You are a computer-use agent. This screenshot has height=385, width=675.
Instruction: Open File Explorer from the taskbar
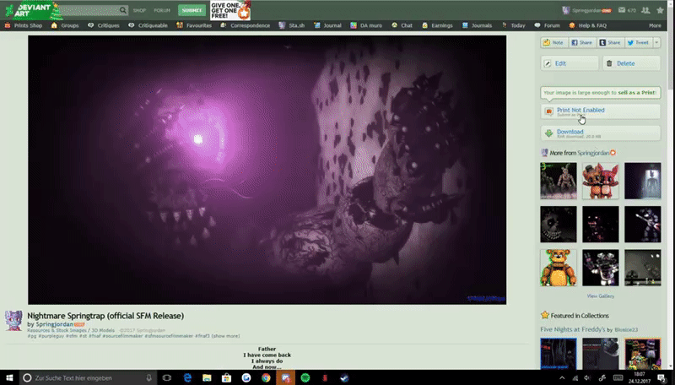[x=207, y=377]
